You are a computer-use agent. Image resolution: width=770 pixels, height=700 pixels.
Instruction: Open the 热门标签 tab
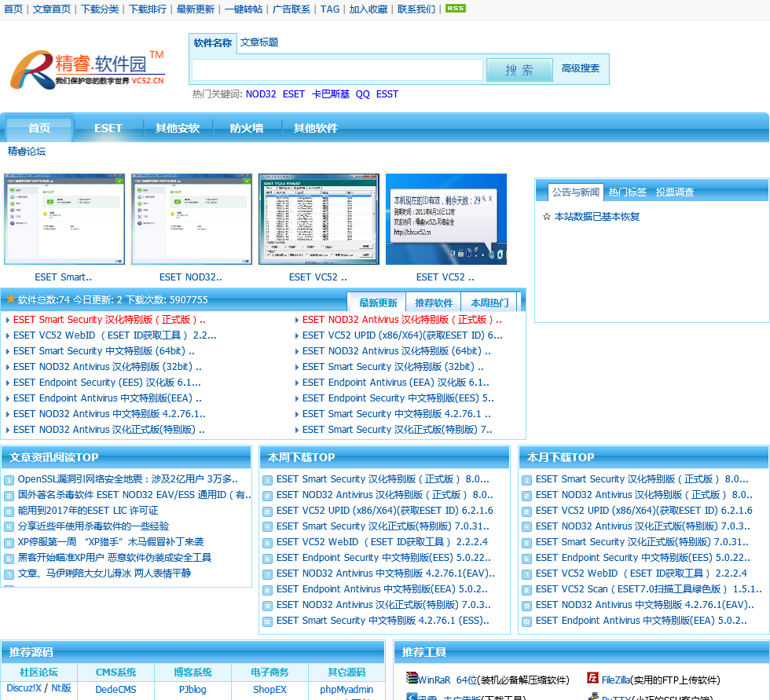click(x=628, y=192)
